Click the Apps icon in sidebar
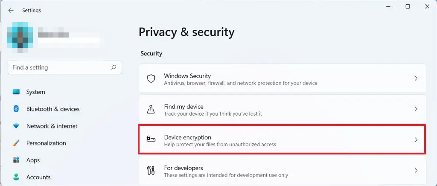The image size is (437, 186). click(16, 160)
